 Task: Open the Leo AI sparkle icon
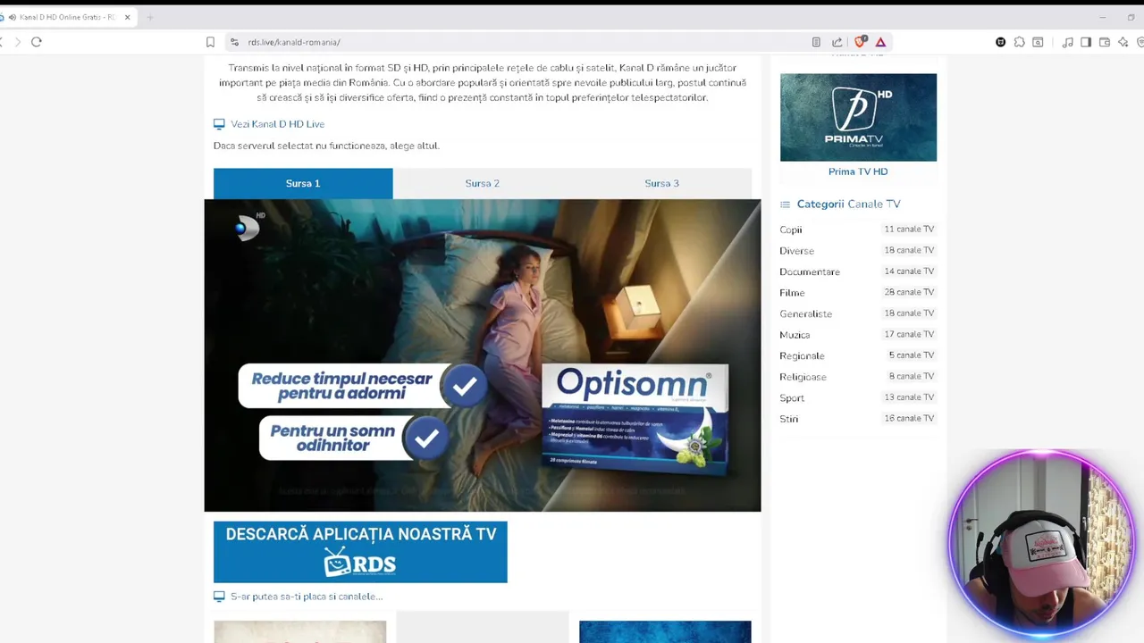pos(1123,42)
